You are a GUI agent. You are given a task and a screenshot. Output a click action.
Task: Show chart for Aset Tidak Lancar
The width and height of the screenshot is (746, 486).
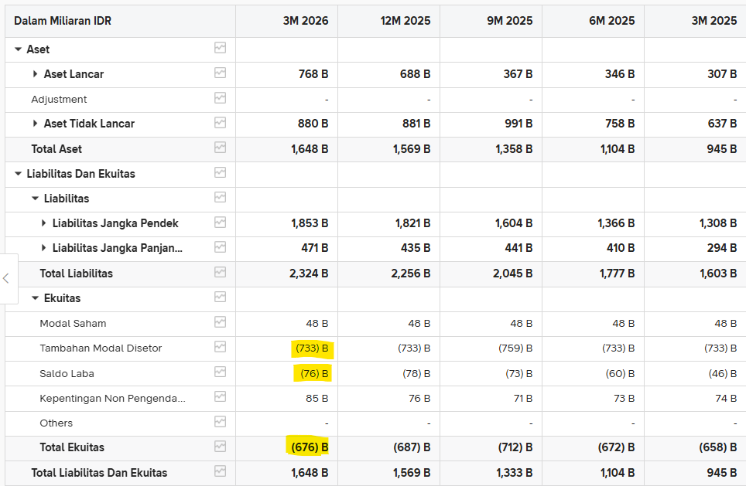point(220,123)
